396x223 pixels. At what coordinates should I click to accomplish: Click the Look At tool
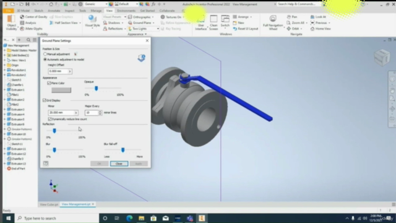pyautogui.click(x=318, y=17)
